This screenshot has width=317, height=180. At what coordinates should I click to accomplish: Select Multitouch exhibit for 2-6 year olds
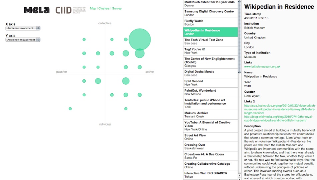[x=211, y=4]
